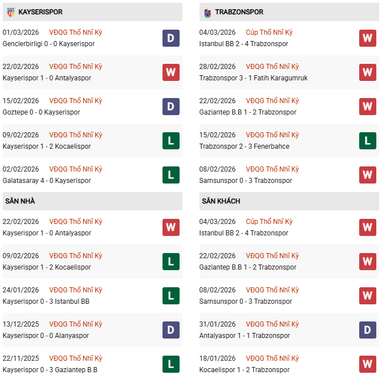Image resolution: width=382 pixels, height=383 pixels.
Task: Click the L badge for Kayserispor 0-3 Istanbul BB
Action: click(x=170, y=296)
